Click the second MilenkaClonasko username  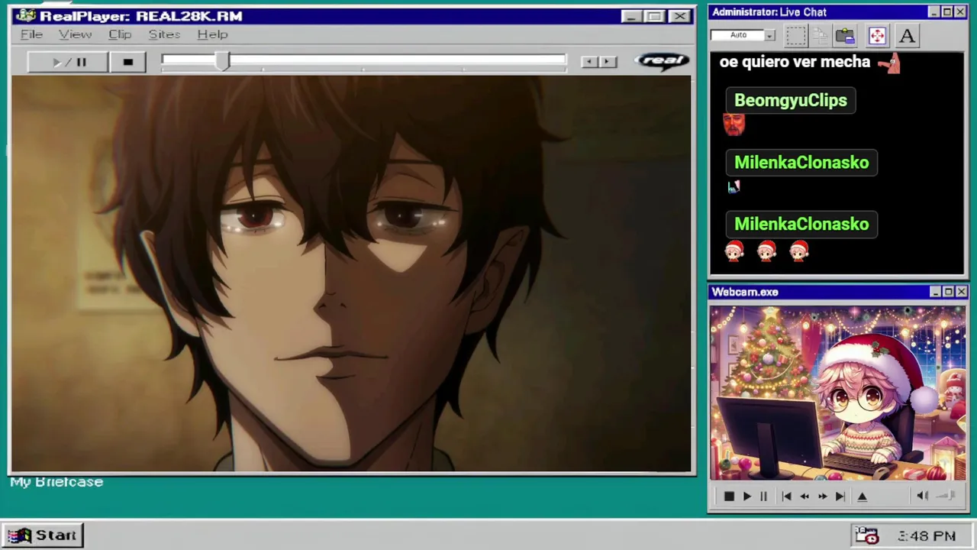pos(801,224)
